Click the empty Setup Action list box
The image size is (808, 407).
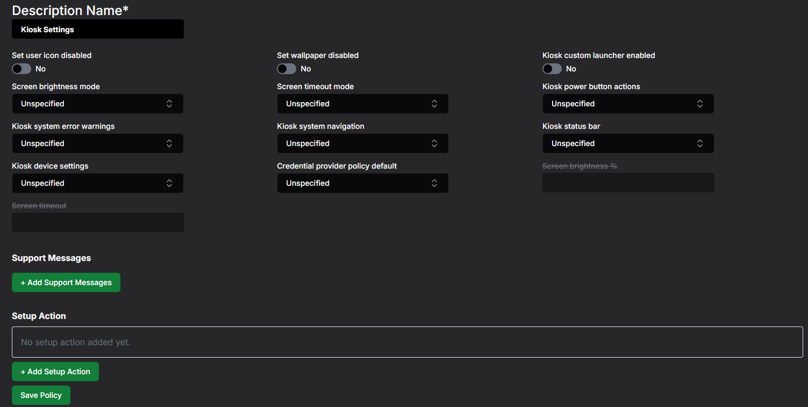click(x=407, y=342)
